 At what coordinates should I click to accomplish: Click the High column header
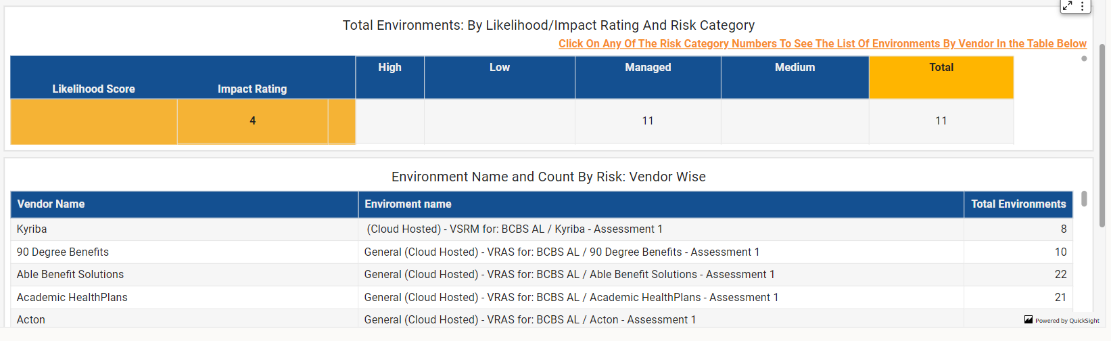[390, 77]
